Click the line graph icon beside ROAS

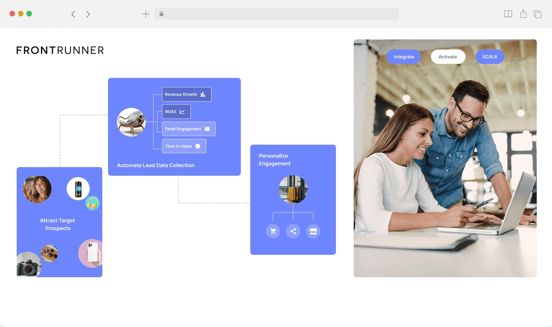tap(182, 112)
